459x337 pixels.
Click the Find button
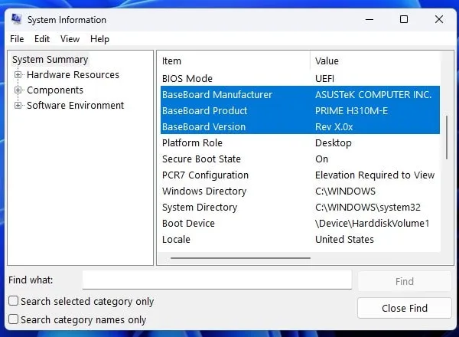click(404, 281)
